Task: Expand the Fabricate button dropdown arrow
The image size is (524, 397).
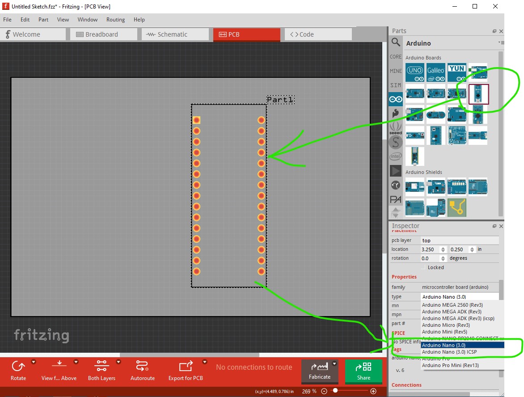Action: (334, 363)
